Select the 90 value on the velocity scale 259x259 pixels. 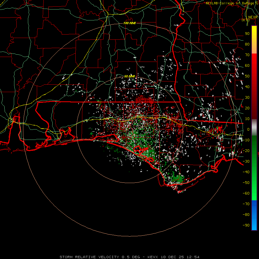pyautogui.click(x=247, y=34)
